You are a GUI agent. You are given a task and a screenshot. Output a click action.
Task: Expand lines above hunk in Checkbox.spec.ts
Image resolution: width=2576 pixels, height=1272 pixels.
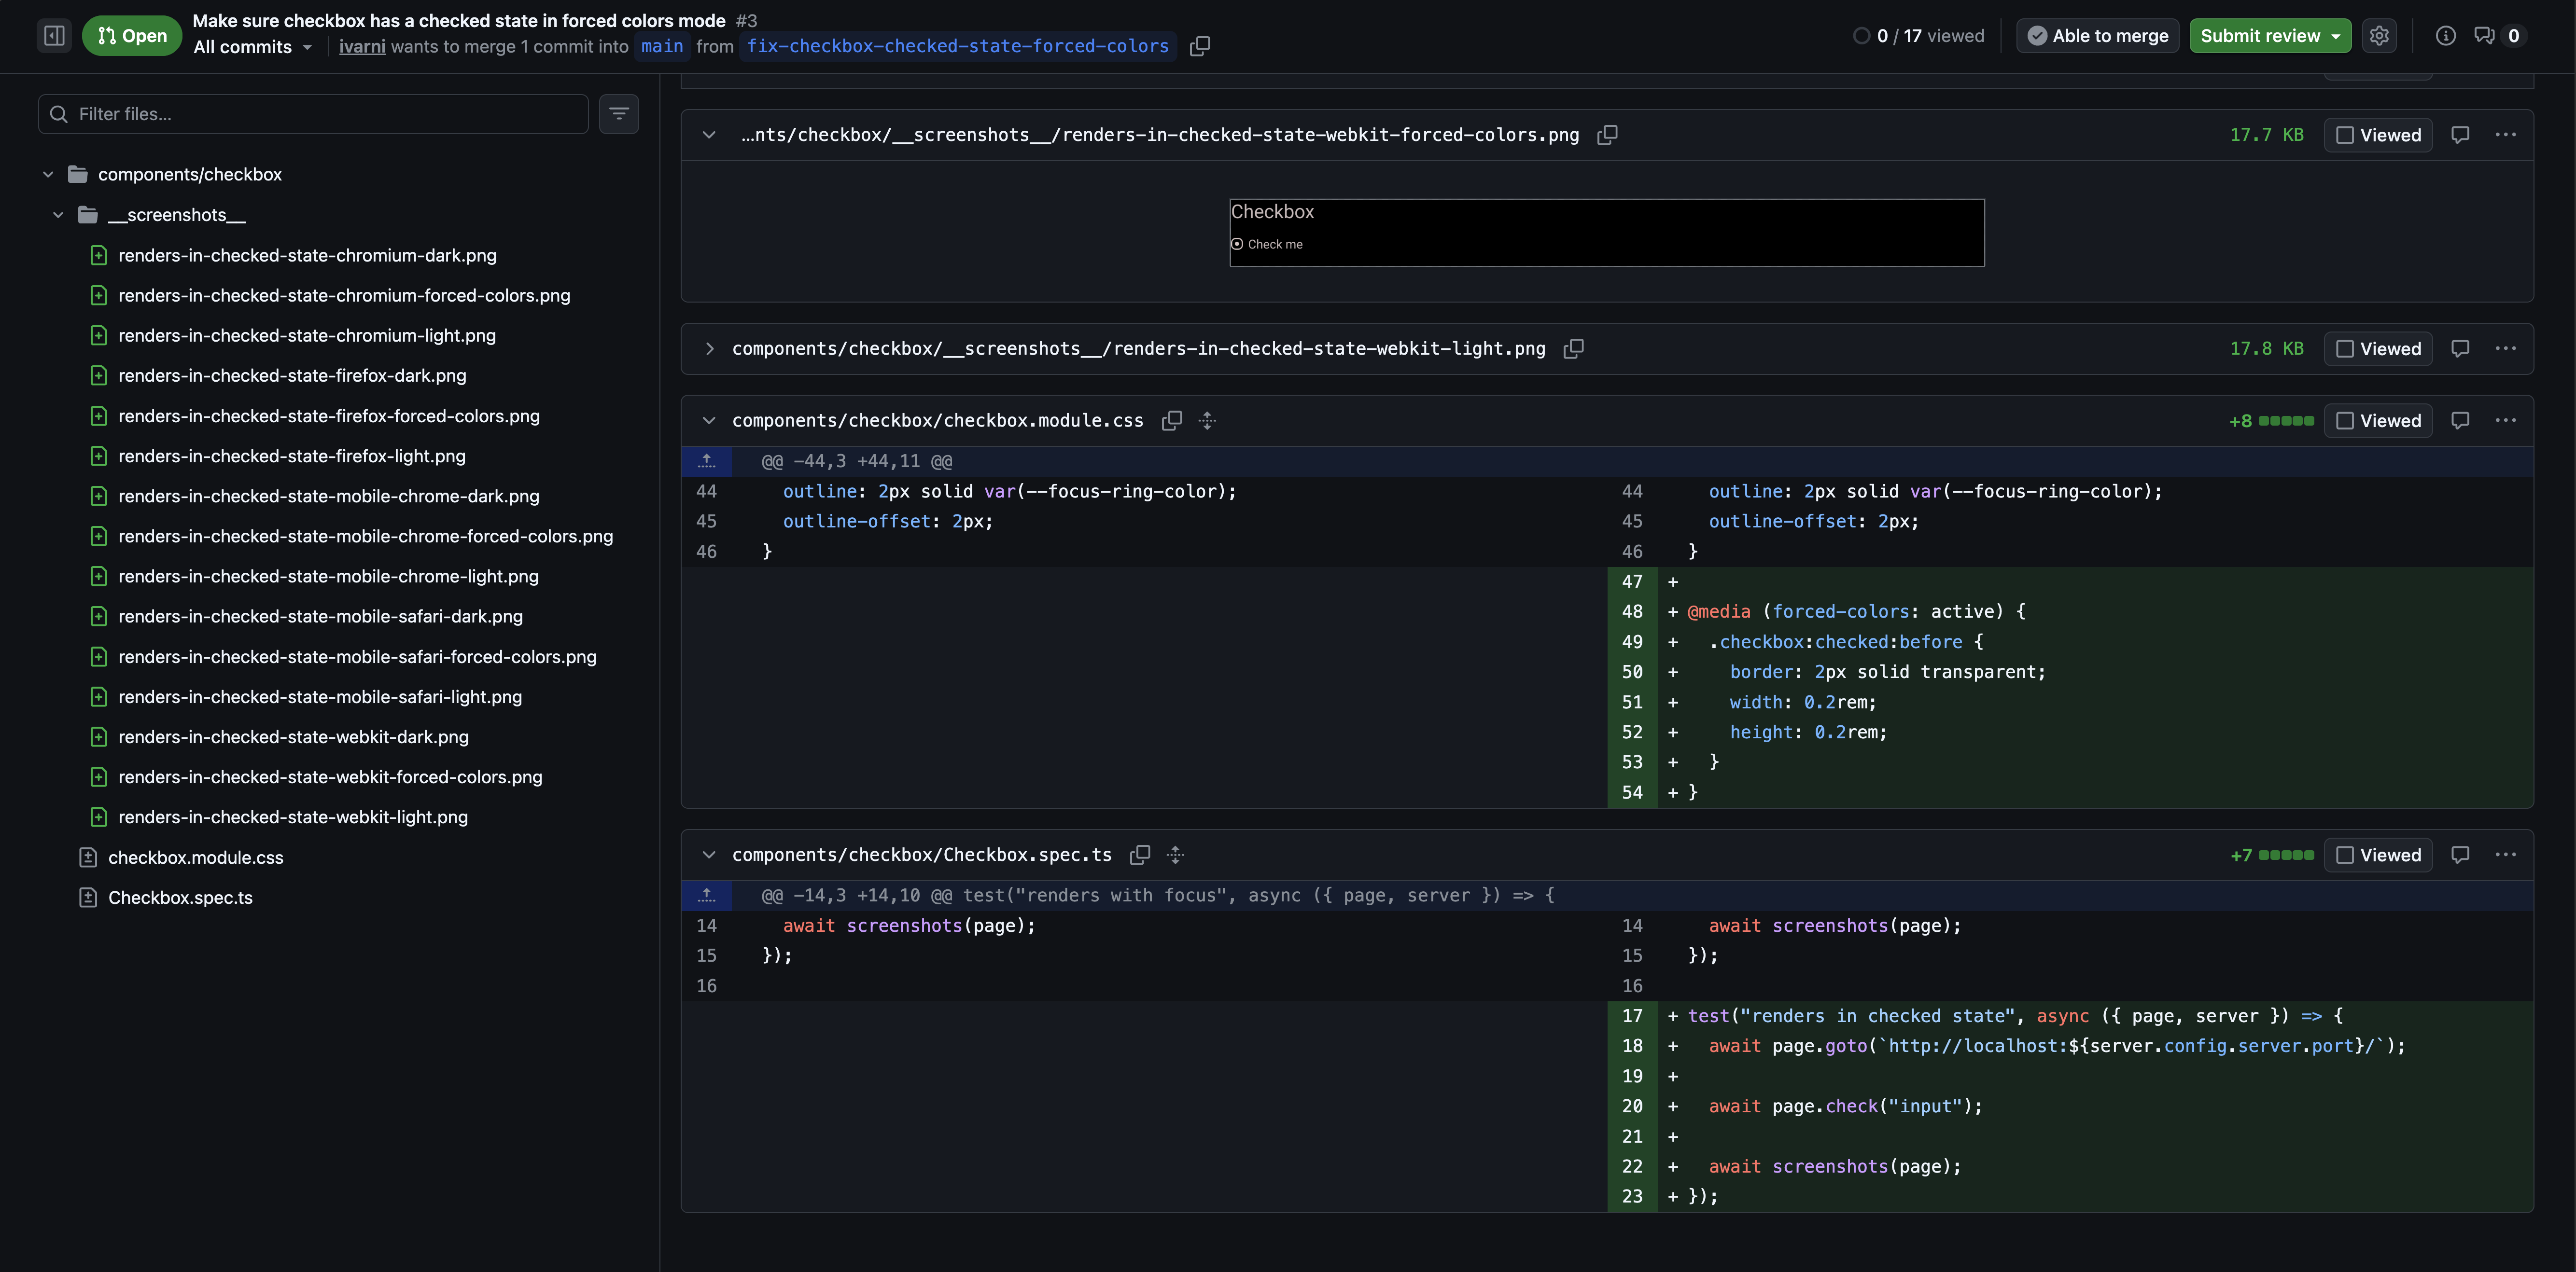[x=707, y=895]
